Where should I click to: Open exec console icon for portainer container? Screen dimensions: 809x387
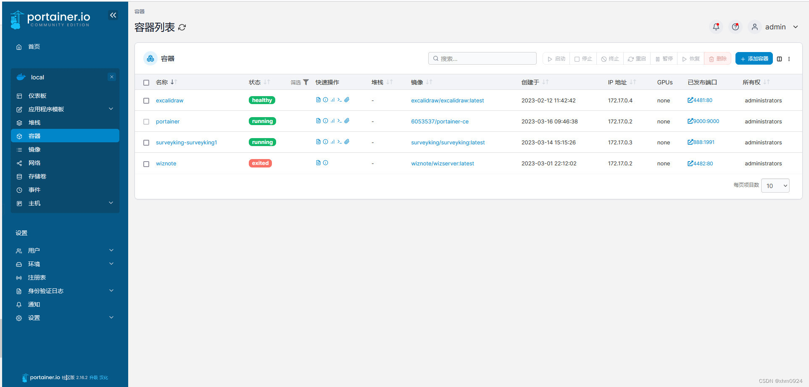tap(340, 121)
